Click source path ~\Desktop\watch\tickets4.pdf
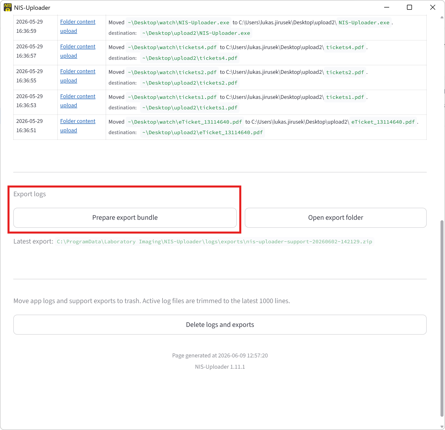Screen dimensions: 445x430 (x=172, y=47)
